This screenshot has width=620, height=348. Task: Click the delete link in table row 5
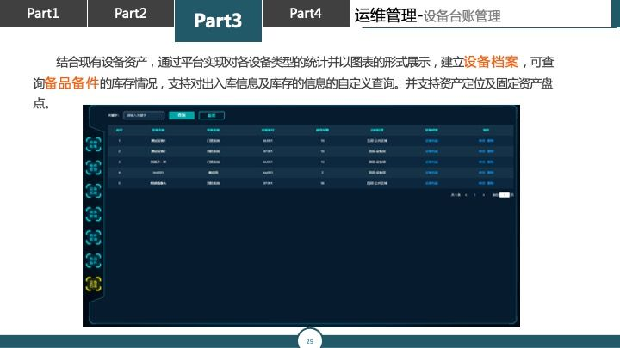(490, 184)
